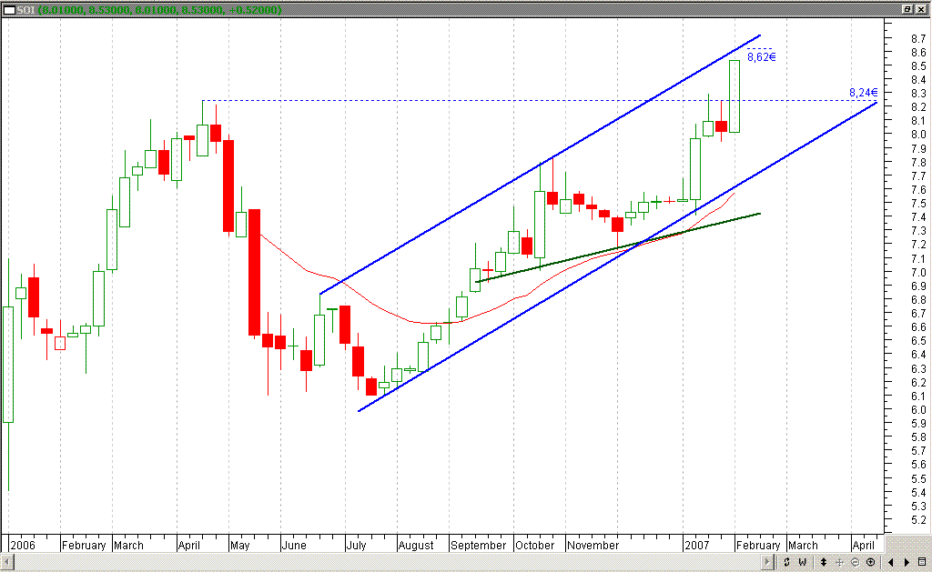This screenshot has height=572, width=932.
Task: Select the crosshair pointer icon
Action: pyautogui.click(x=839, y=562)
